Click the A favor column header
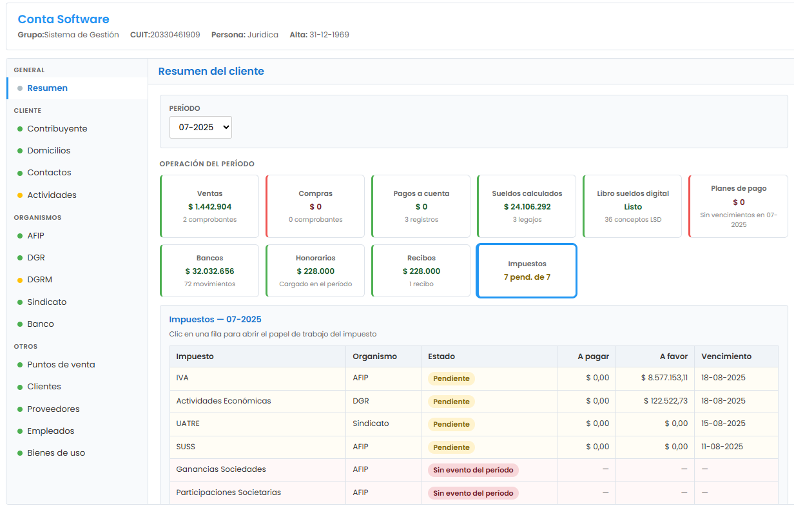Image resolution: width=794 pixels, height=506 pixels. tap(655, 356)
